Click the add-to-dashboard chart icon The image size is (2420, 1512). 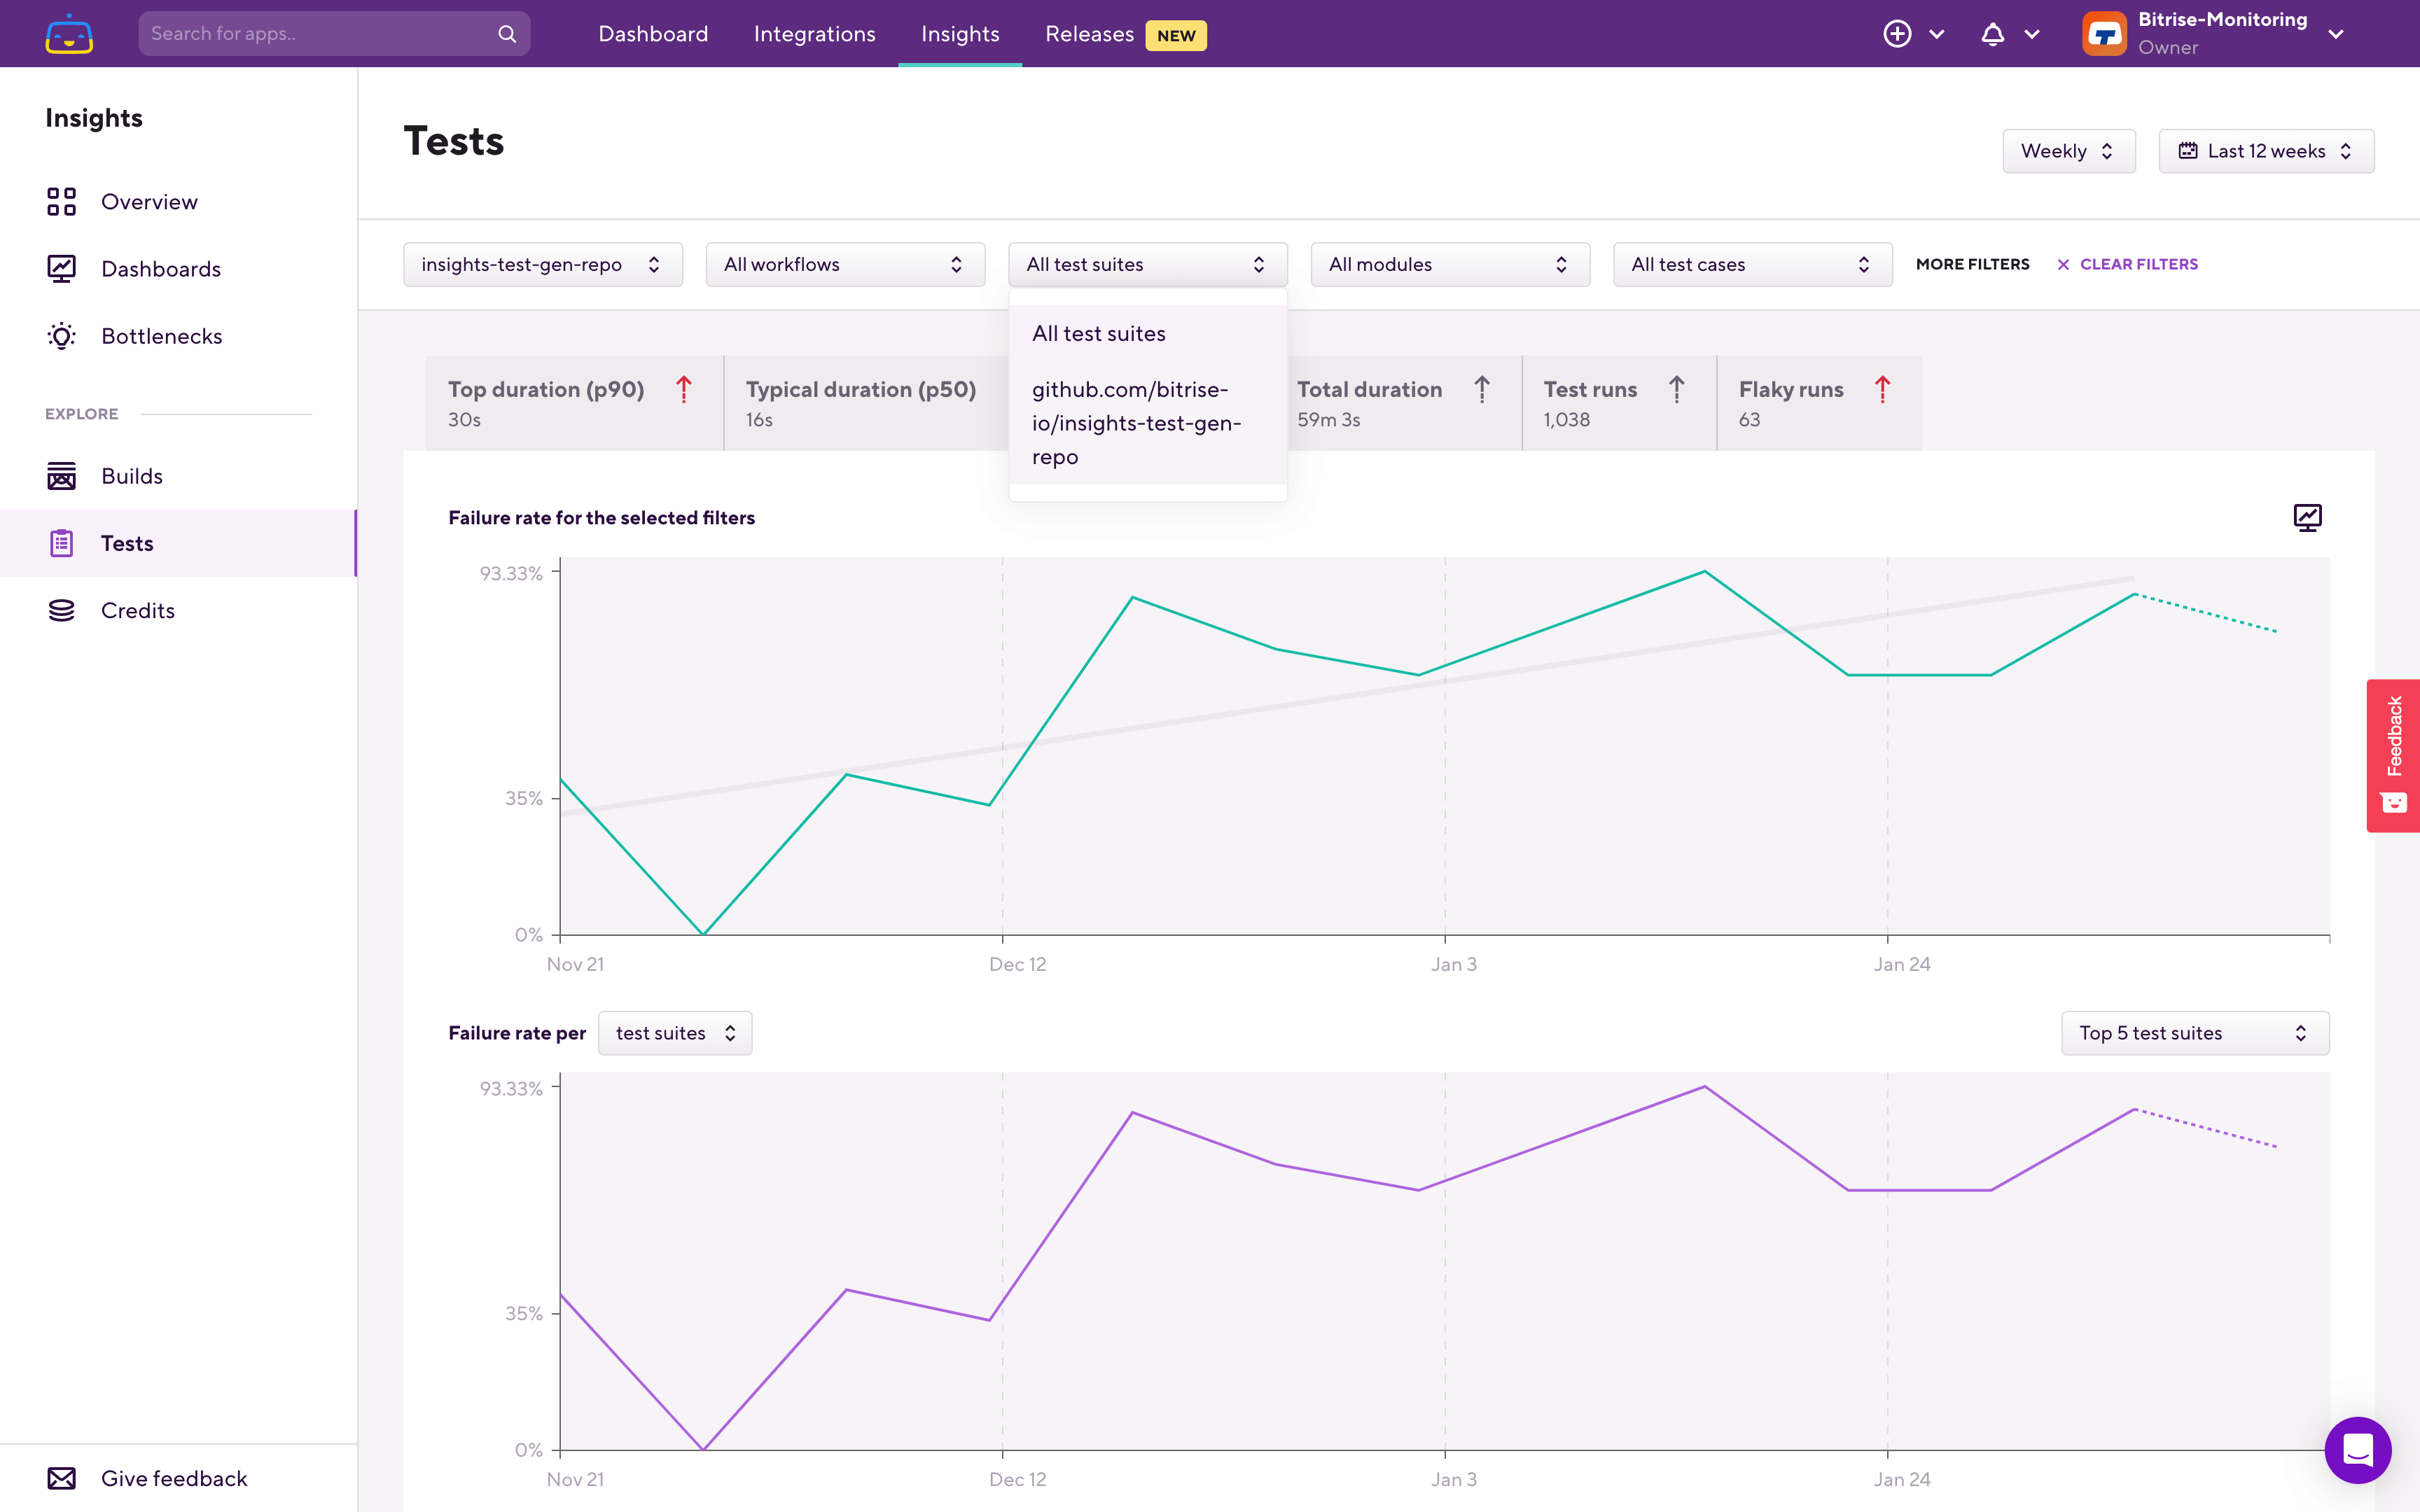point(2307,517)
